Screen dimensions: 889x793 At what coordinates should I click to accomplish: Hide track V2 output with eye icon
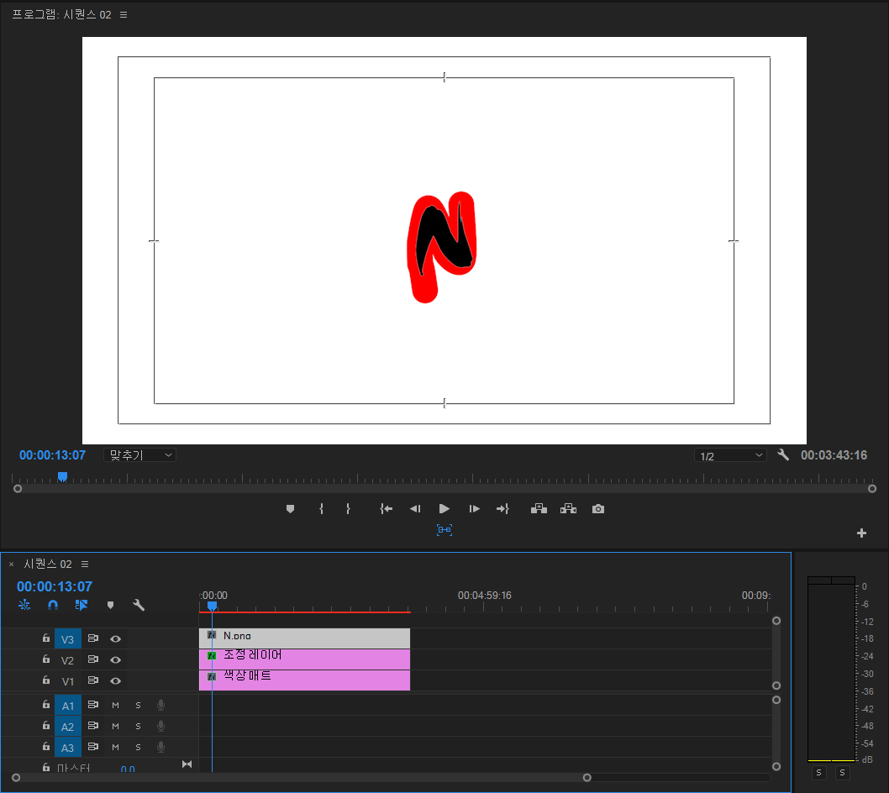tap(116, 659)
